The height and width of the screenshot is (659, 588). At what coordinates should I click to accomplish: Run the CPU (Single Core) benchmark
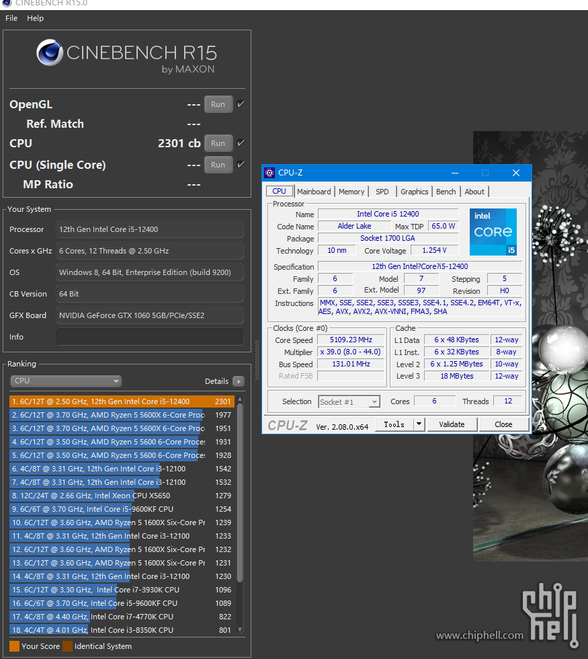click(218, 165)
